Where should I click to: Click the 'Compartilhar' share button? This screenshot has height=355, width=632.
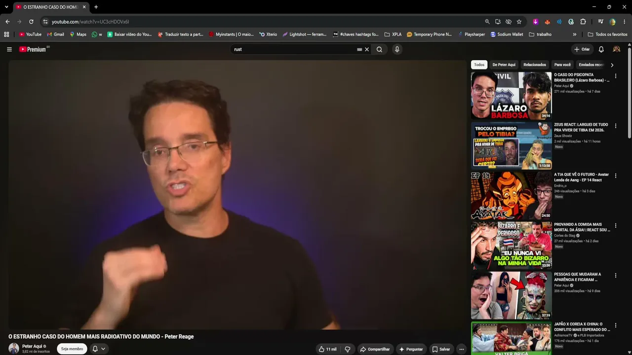pos(375,349)
